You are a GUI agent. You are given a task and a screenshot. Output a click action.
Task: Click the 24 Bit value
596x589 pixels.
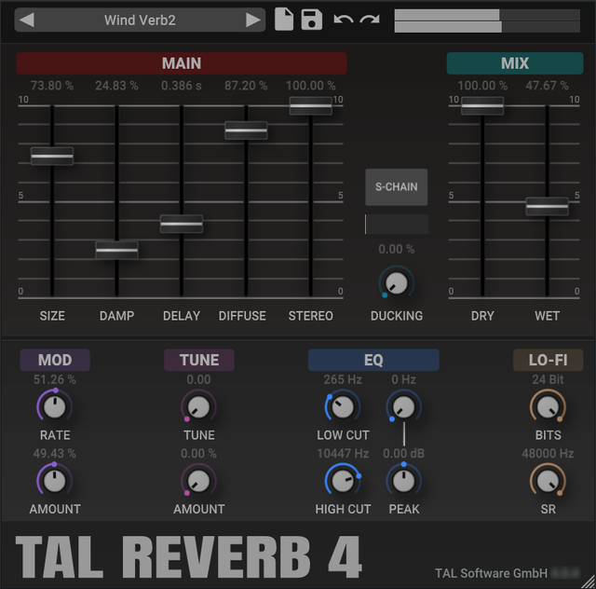click(x=548, y=379)
